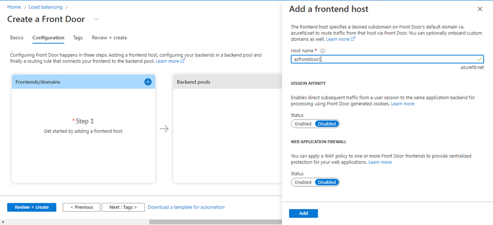Click the Host name info icon
Image resolution: width=493 pixels, height=225 pixels.
click(323, 50)
